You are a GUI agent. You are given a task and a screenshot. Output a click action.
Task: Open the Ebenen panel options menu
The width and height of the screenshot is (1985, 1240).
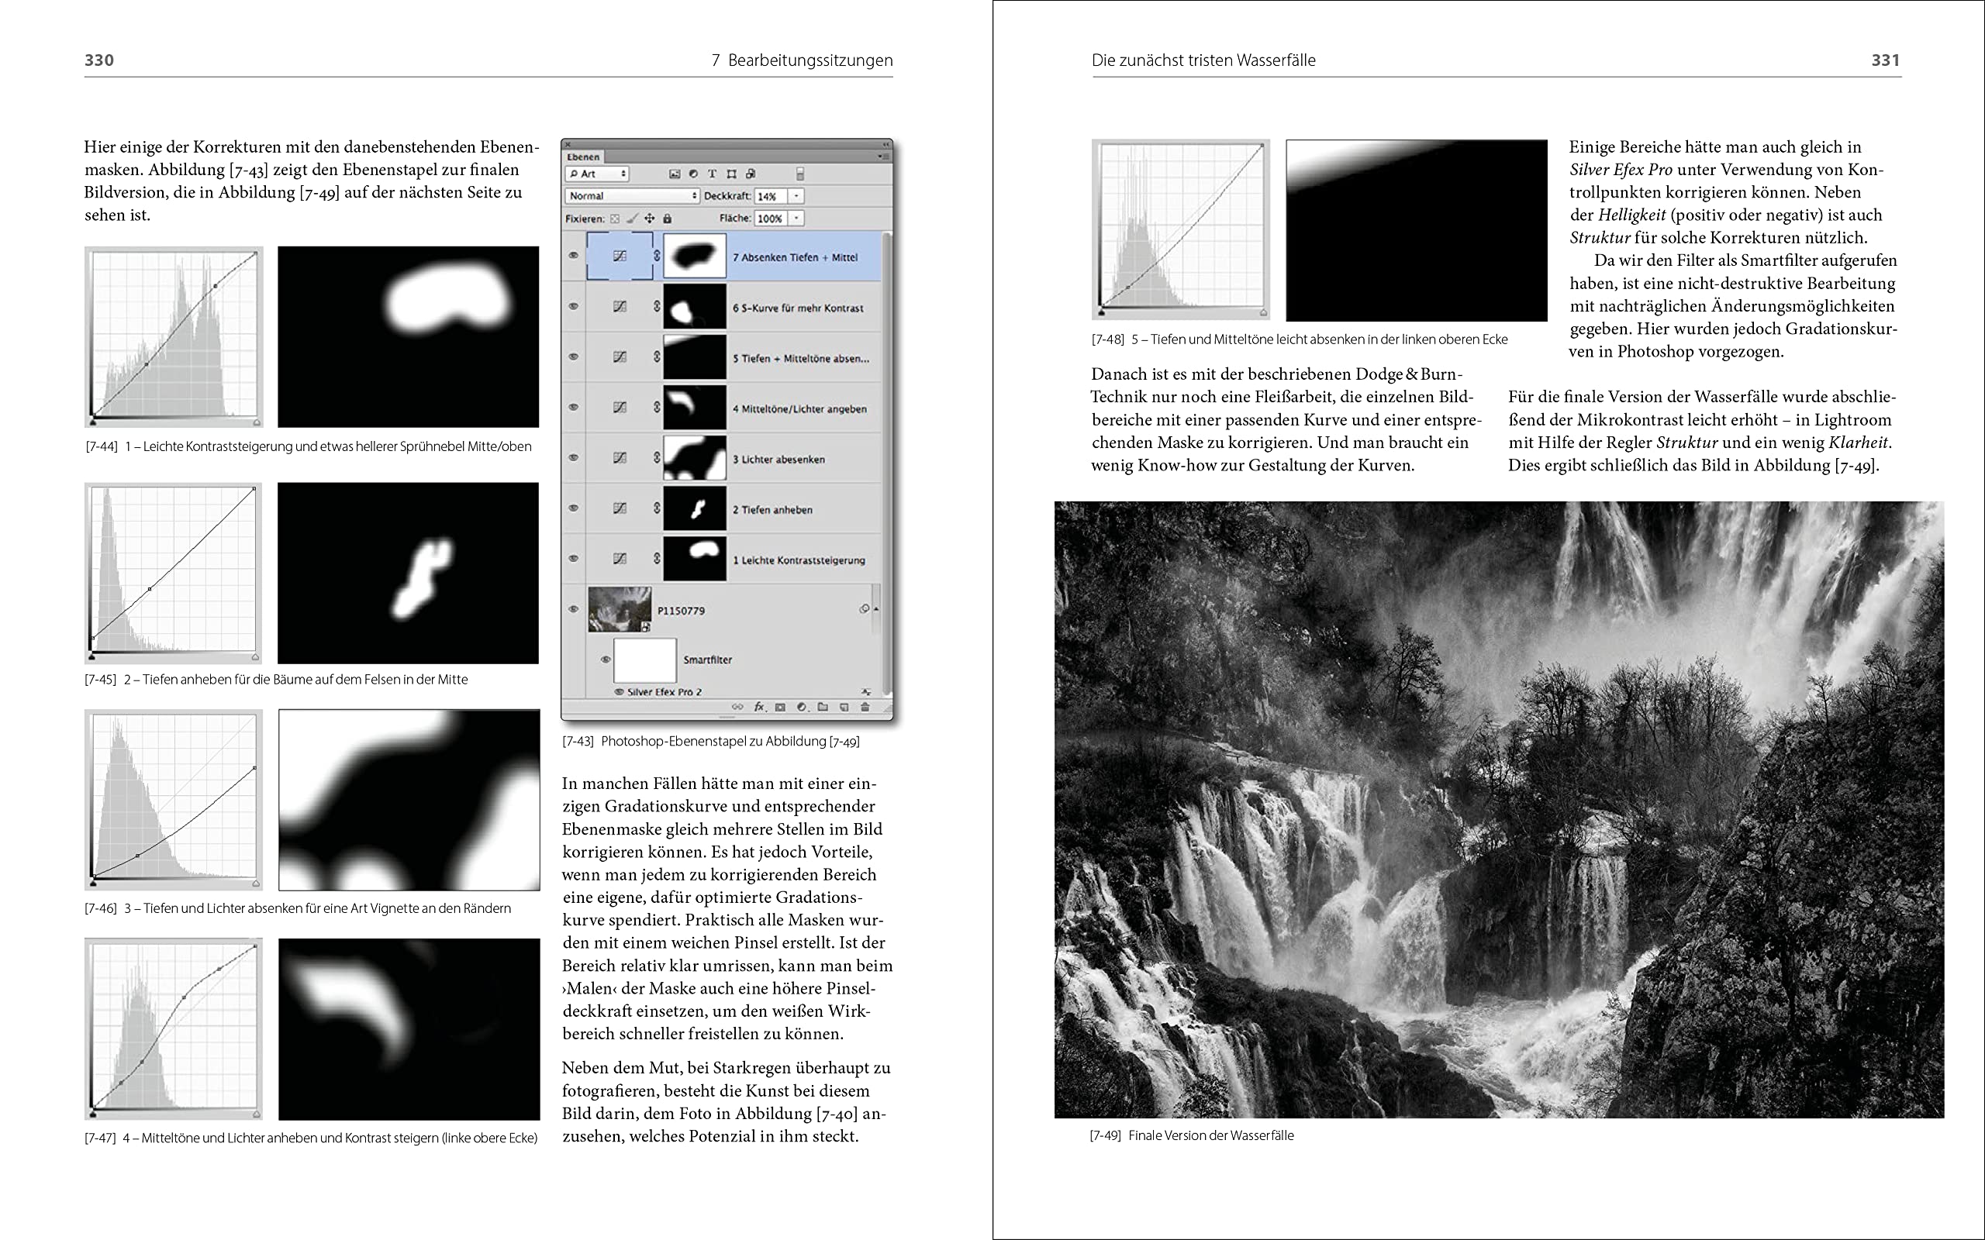[x=882, y=157]
